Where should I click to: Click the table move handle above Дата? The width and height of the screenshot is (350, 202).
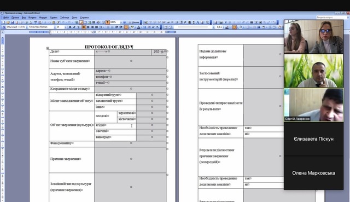48,48
